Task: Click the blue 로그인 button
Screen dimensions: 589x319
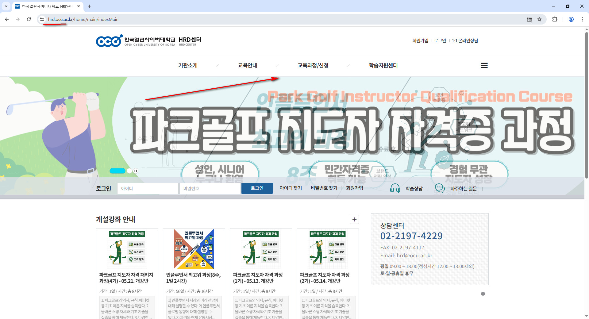Action: click(x=257, y=188)
